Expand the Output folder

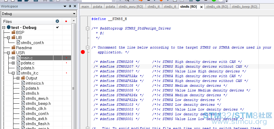pos(18,78)
